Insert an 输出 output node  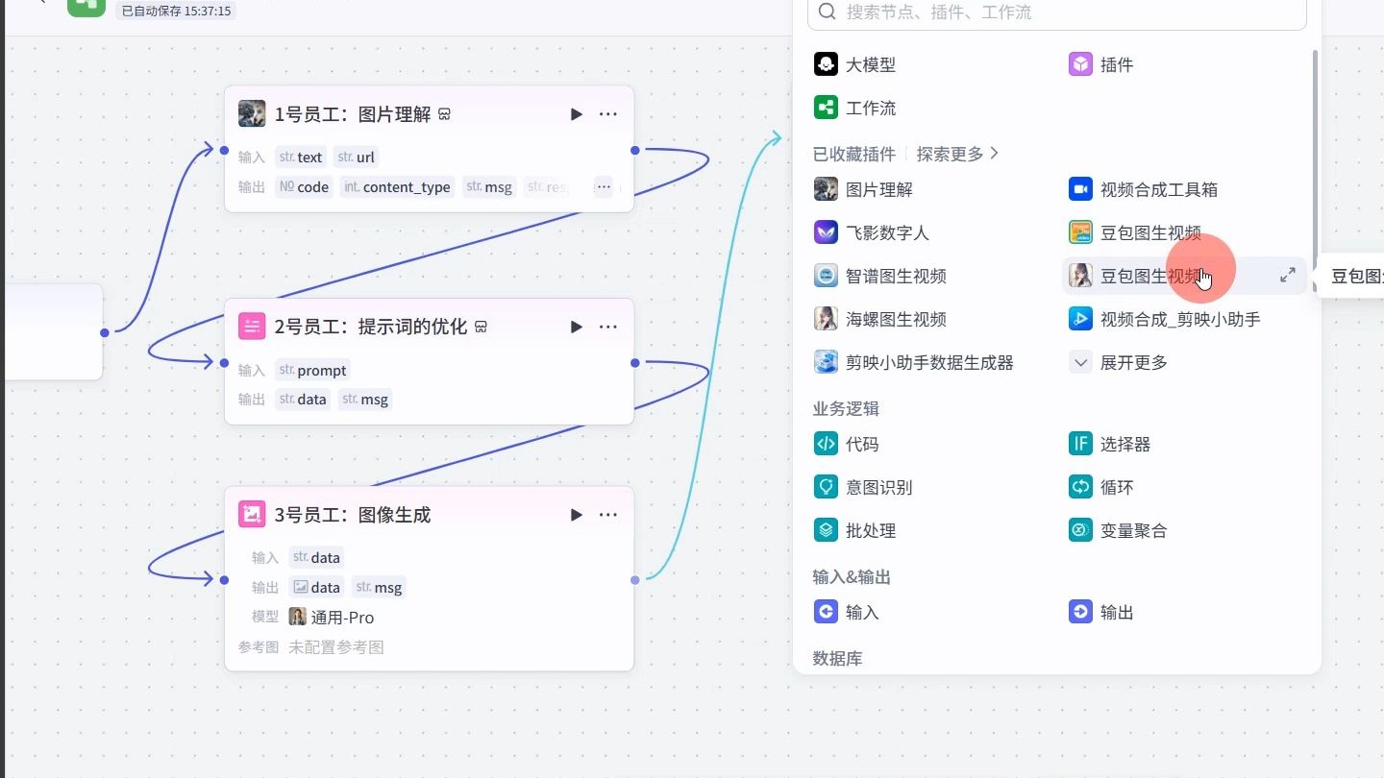coord(1101,612)
